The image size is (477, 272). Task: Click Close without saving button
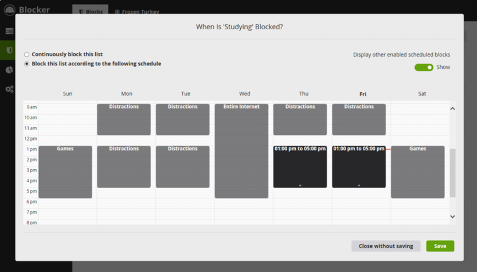[x=386, y=246]
